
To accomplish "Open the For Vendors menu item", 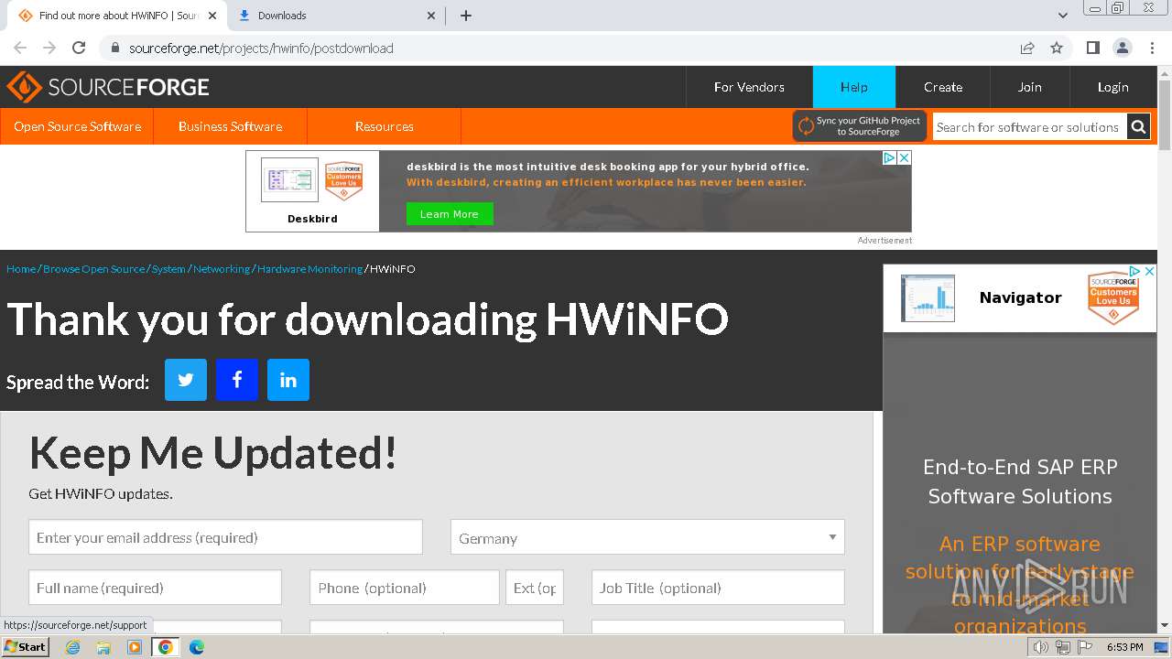I will click(749, 87).
